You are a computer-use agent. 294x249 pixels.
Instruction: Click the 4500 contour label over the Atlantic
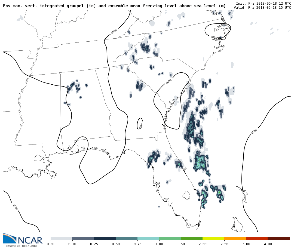click(254, 132)
